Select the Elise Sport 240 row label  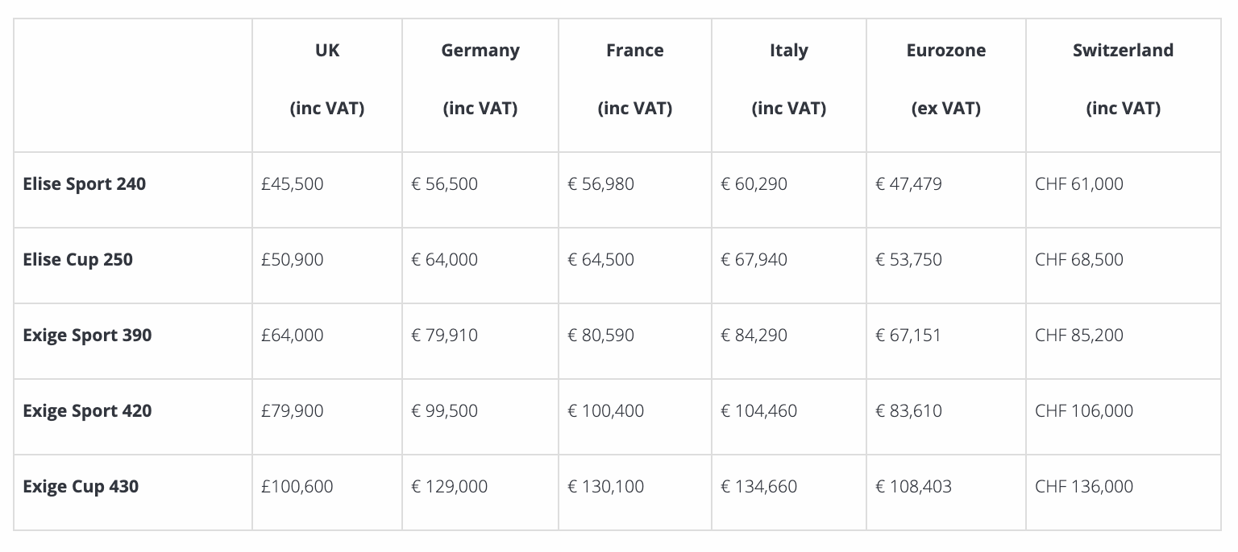[85, 184]
